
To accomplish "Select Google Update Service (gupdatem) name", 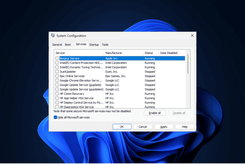I will tap(82, 89).
